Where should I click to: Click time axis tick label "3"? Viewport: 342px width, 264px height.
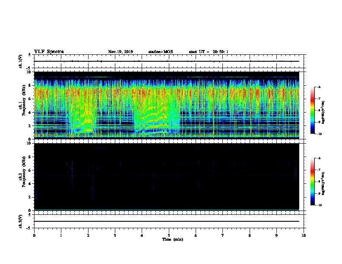click(x=115, y=235)
